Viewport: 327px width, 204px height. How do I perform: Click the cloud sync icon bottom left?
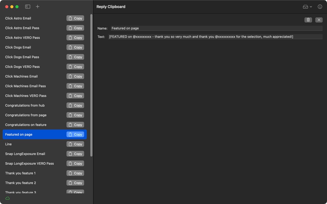(7, 198)
